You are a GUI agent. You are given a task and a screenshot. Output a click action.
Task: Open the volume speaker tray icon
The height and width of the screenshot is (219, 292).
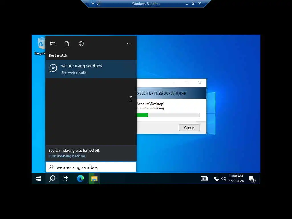tap(223, 179)
